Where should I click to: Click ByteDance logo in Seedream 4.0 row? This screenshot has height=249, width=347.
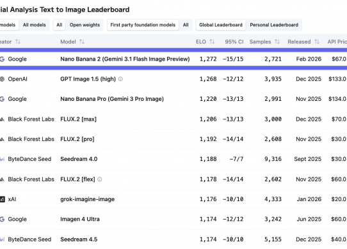click(x=2, y=159)
